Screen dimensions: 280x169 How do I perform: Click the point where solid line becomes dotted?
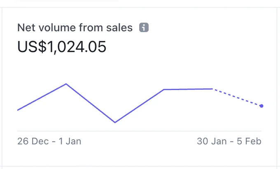point(213,88)
